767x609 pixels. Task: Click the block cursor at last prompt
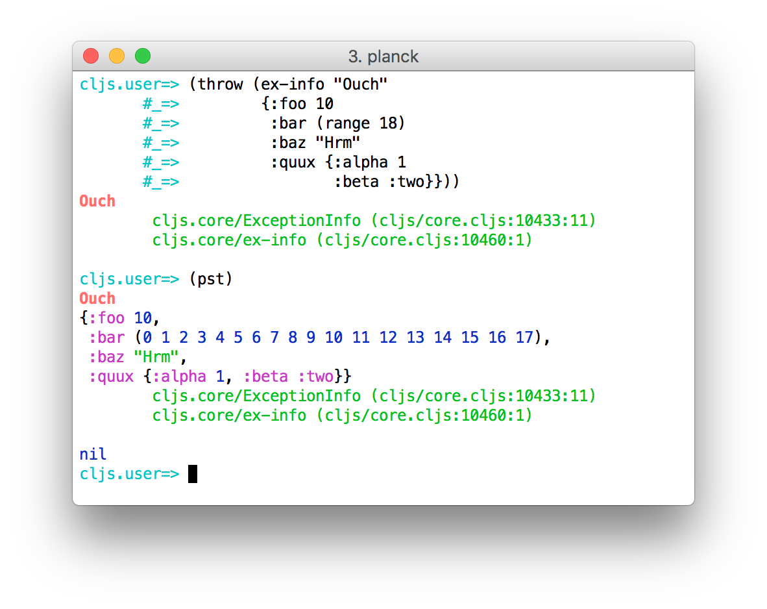[193, 474]
